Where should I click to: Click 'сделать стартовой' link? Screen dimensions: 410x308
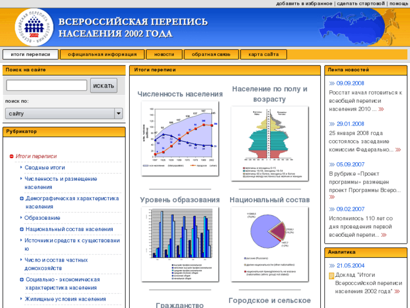(360, 3)
